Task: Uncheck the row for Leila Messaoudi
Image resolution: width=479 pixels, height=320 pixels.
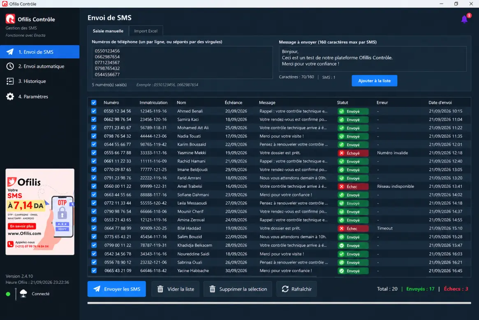Action: (94, 203)
